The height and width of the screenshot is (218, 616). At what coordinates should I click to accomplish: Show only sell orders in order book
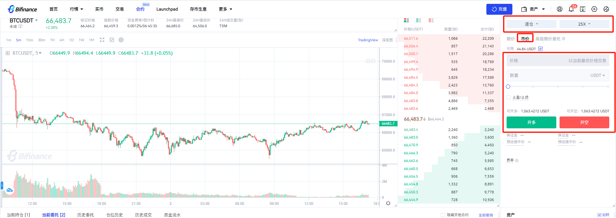click(431, 20)
